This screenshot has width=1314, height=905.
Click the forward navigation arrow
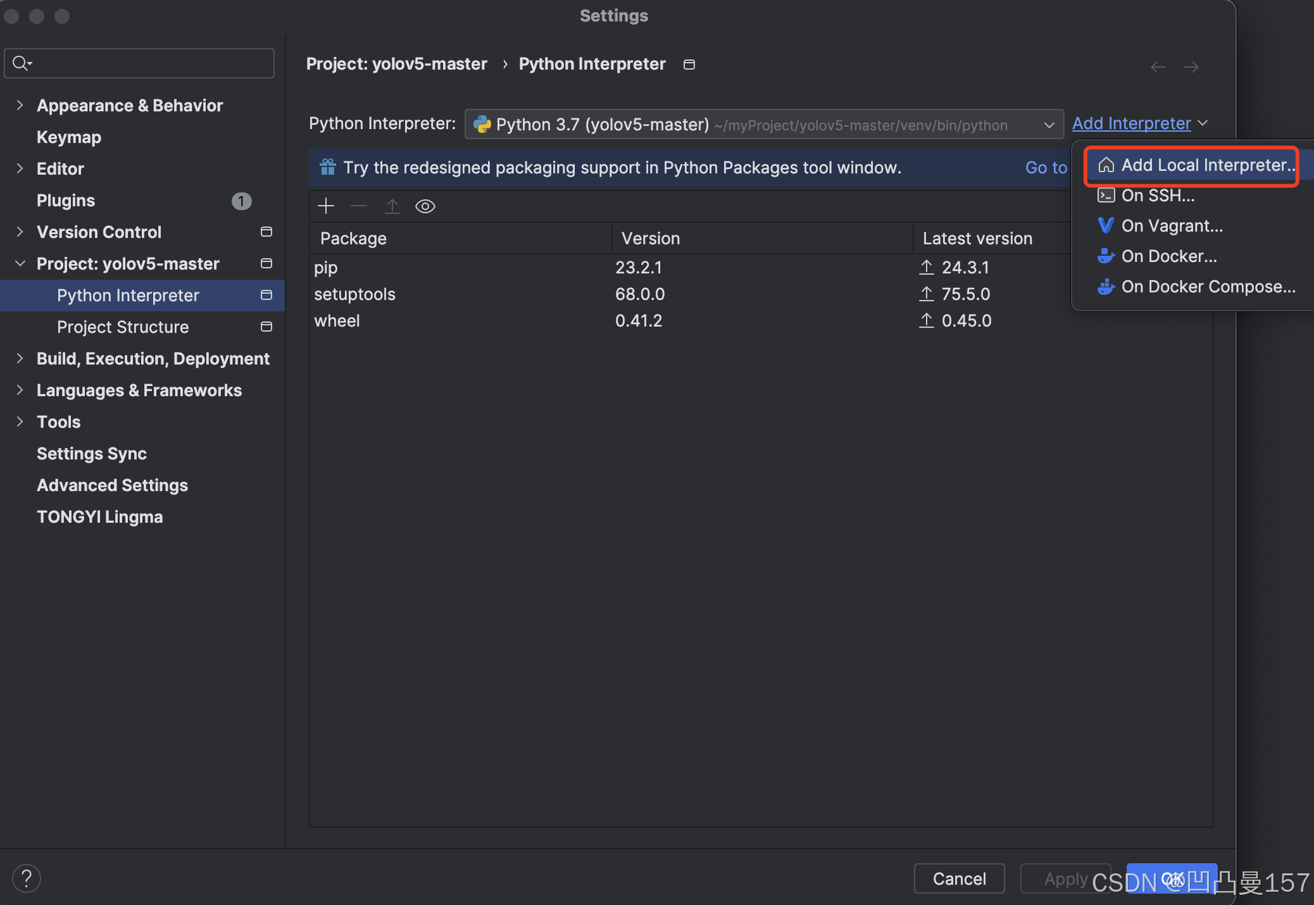pos(1191,67)
